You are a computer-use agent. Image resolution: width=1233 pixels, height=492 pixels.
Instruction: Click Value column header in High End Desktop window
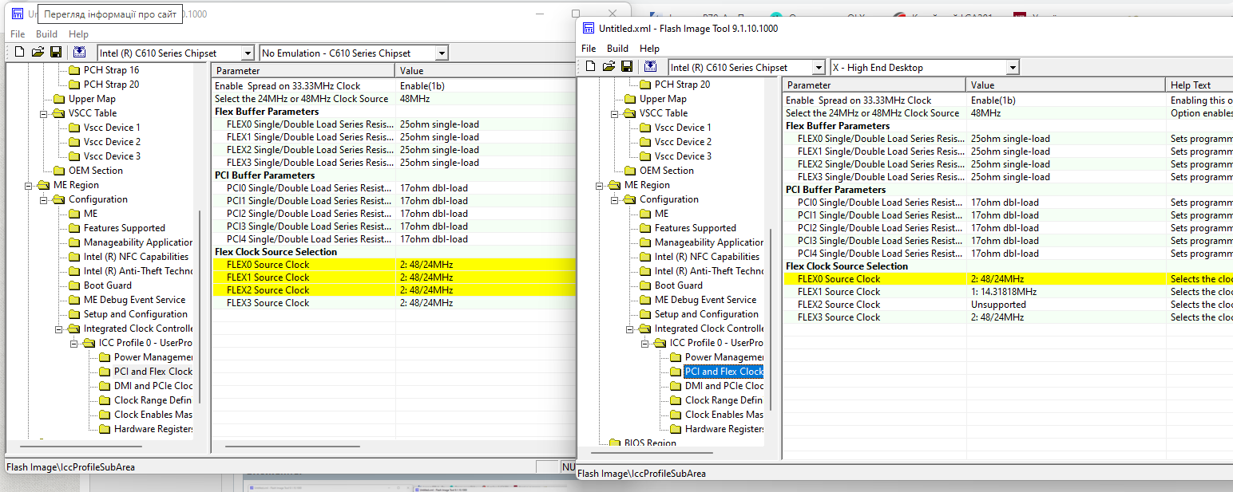click(x=1067, y=85)
